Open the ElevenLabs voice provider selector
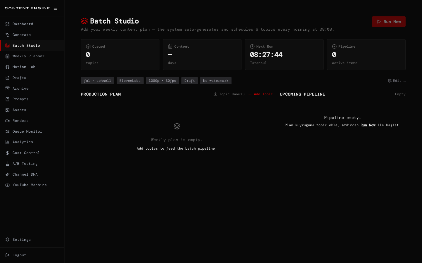 130,81
